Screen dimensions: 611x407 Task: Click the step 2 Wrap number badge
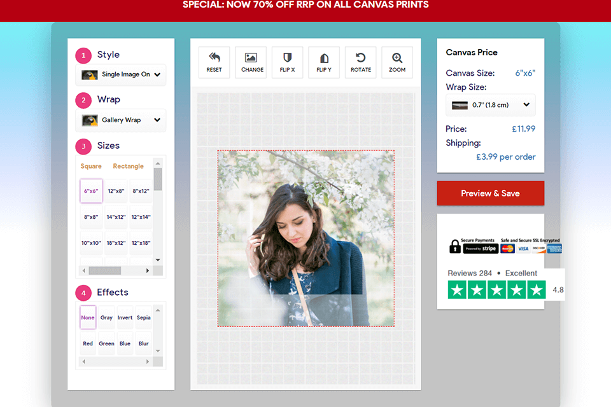pyautogui.click(x=83, y=100)
